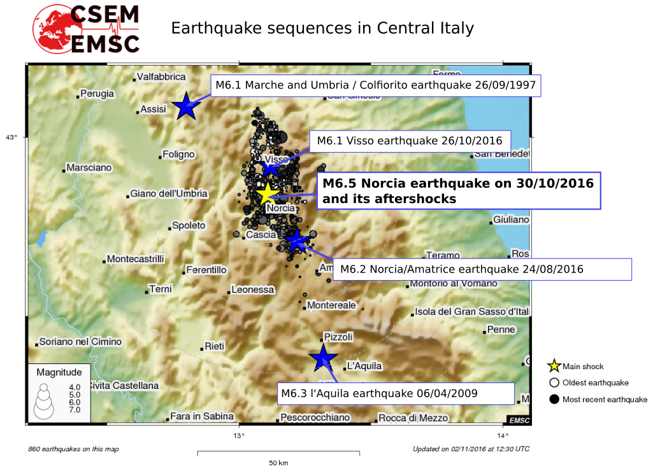The image size is (653, 471).
Task: Click the EMSC watermark on the map
Action: pos(519,419)
